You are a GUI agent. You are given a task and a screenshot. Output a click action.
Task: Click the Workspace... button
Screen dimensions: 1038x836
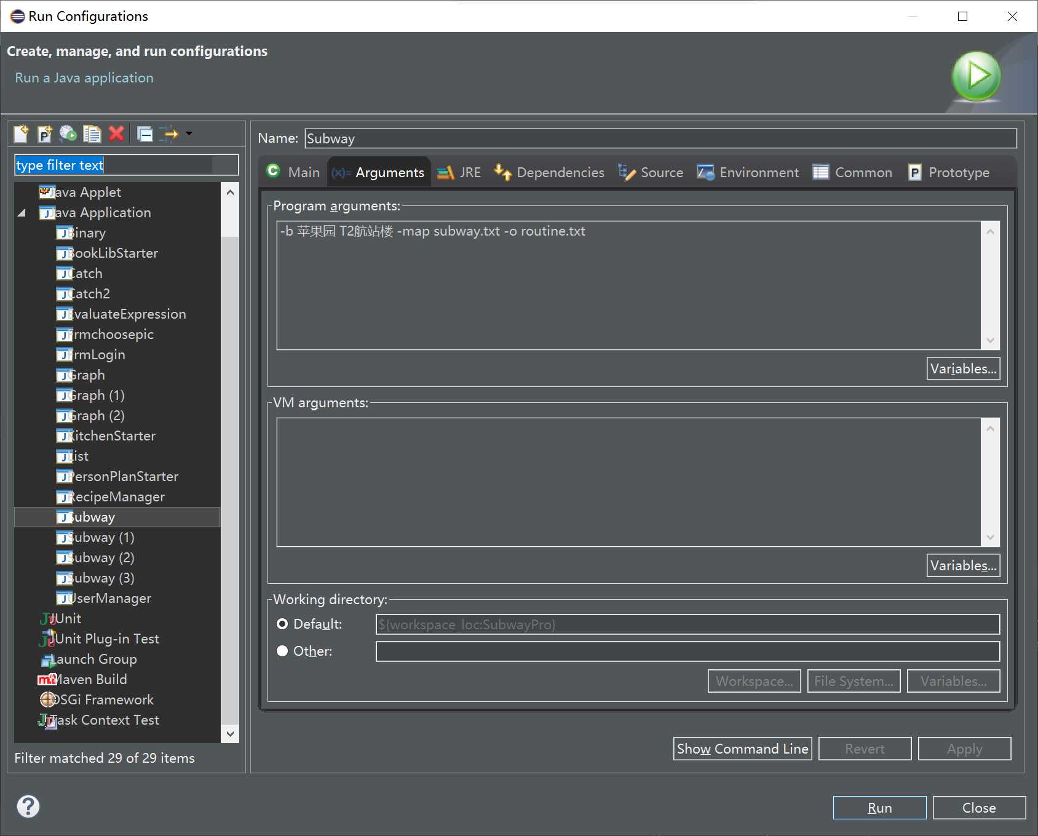754,681
